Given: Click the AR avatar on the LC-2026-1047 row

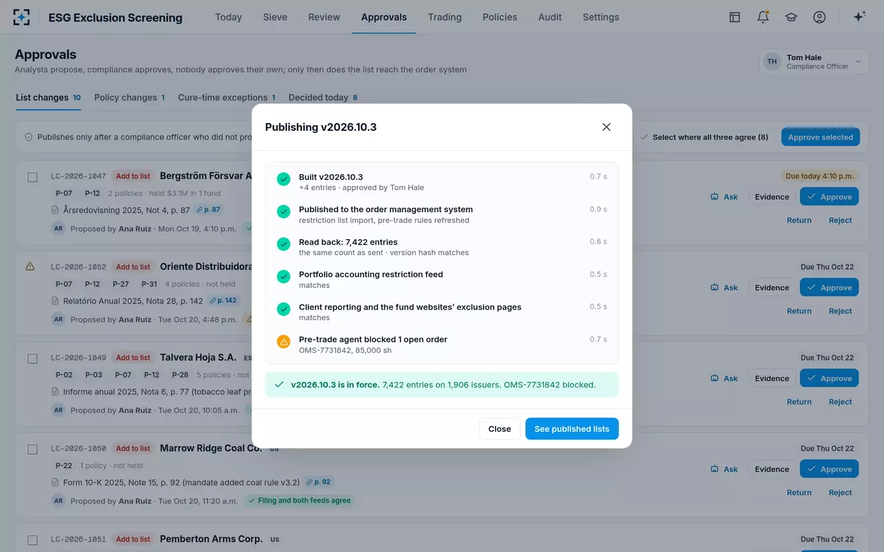Looking at the screenshot, I should pyautogui.click(x=58, y=229).
